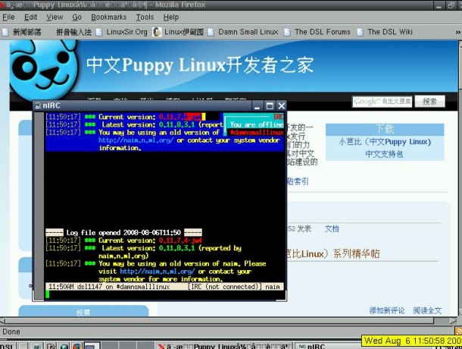462x349 pixels.
Task: Click the nIRC status bar text
Action: (x=164, y=286)
